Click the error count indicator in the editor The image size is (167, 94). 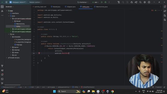[153, 10]
